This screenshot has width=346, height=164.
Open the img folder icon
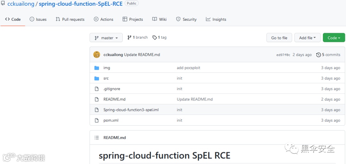(97, 68)
